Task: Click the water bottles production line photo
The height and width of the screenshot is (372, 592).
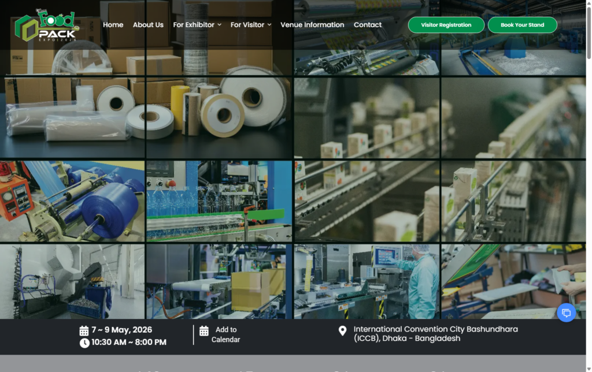Action: coord(219,201)
